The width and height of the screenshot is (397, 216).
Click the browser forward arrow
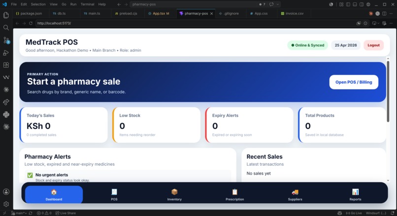tap(24, 23)
